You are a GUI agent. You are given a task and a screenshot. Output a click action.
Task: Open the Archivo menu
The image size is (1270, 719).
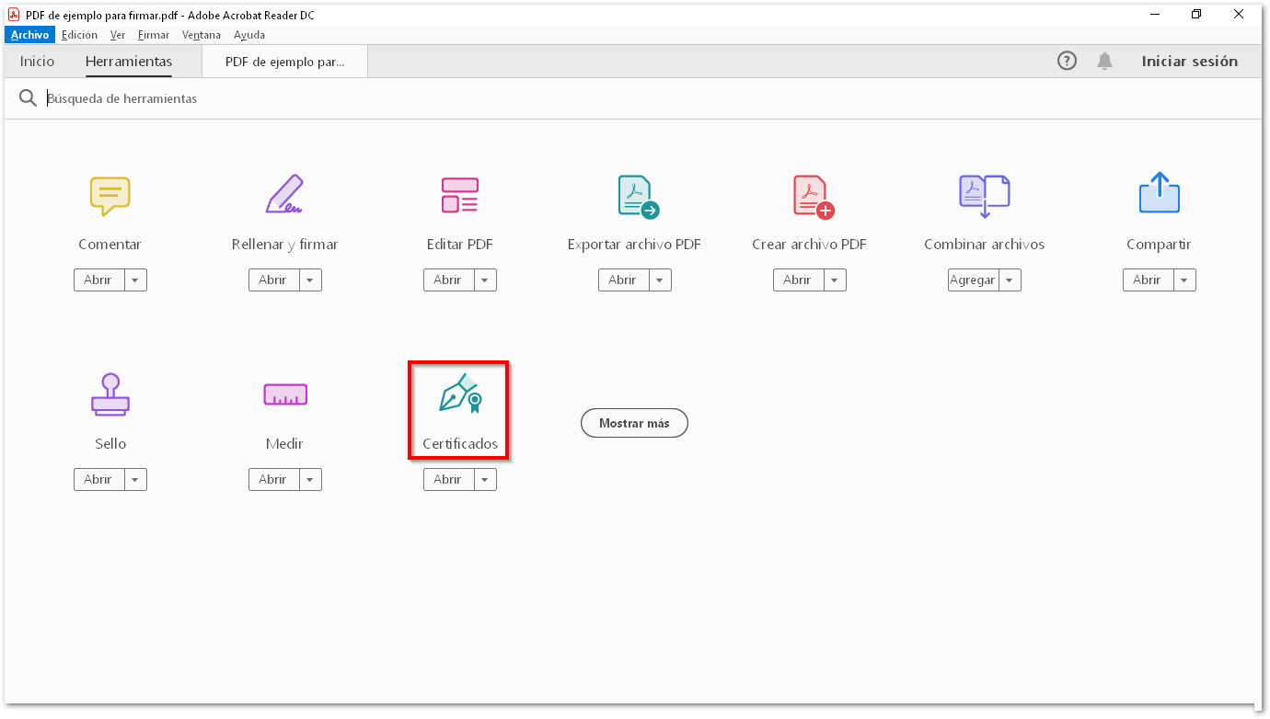30,35
